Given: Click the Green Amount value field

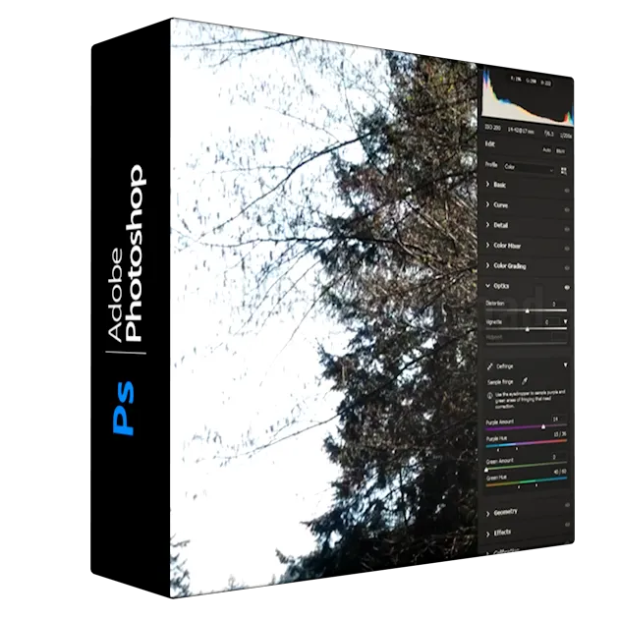Looking at the screenshot, I should pos(559,457).
